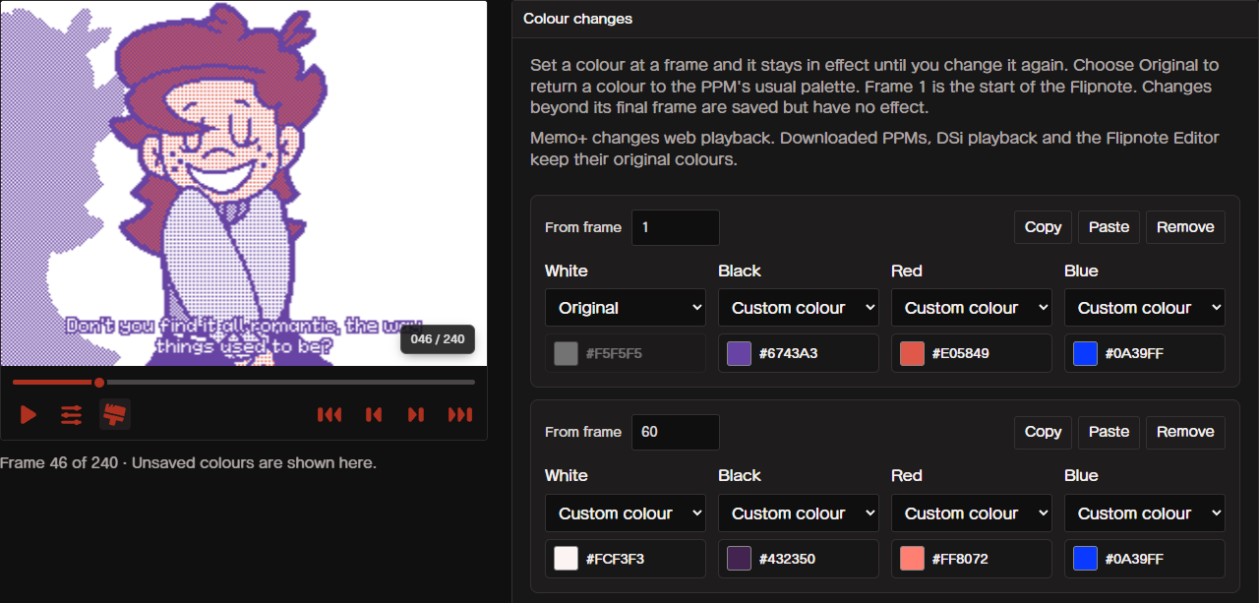Image resolution: width=1259 pixels, height=603 pixels.
Task: Open frame 60 White colour dropdown
Action: [x=626, y=513]
